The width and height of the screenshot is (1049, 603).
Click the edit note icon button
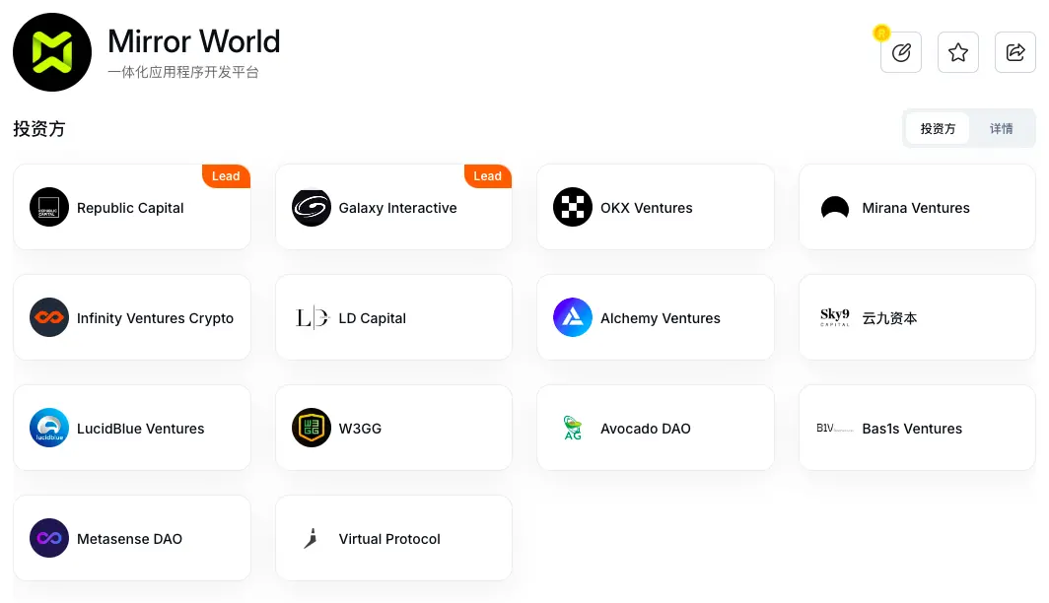tap(900, 53)
